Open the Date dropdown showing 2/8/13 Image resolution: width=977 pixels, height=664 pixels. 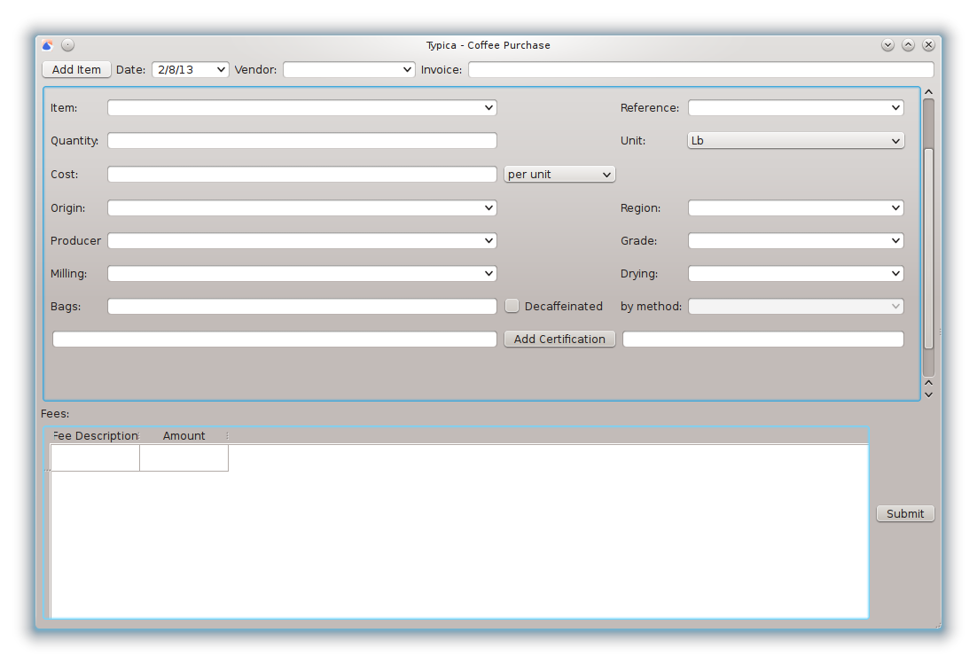coord(191,70)
